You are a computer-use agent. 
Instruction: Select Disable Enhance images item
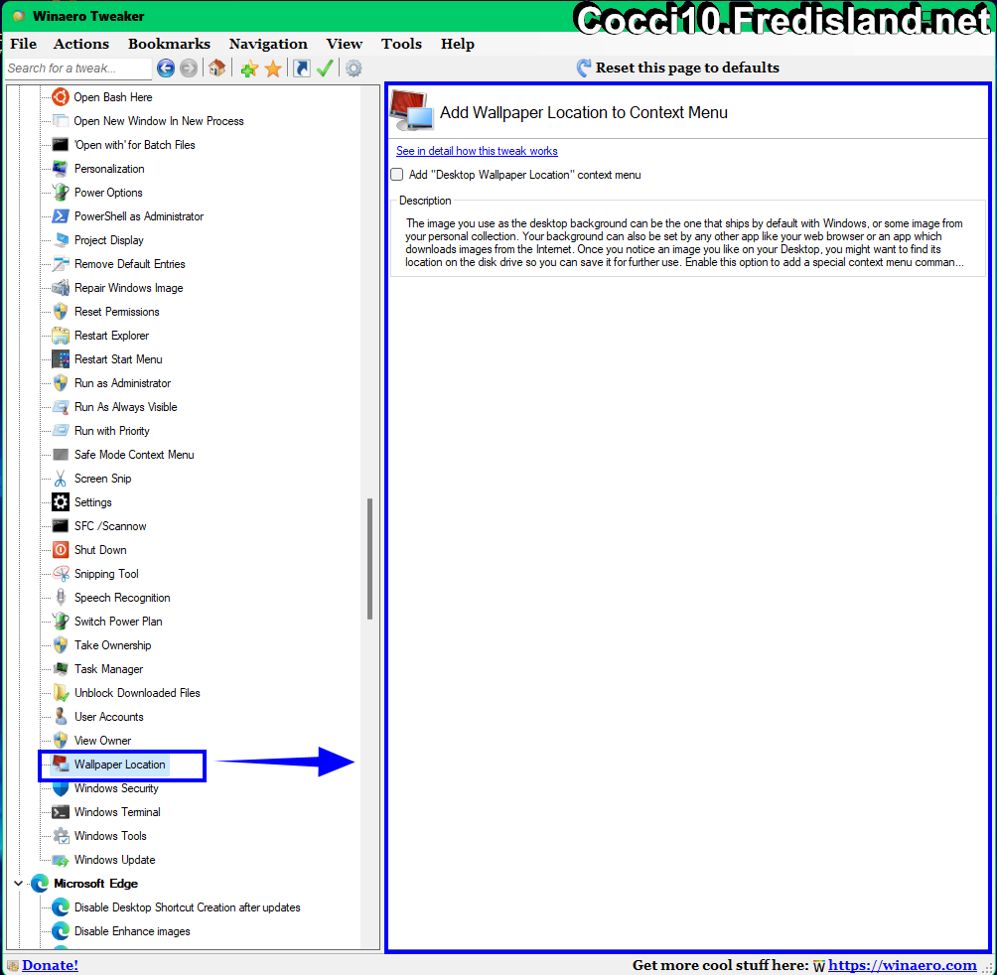(132, 931)
